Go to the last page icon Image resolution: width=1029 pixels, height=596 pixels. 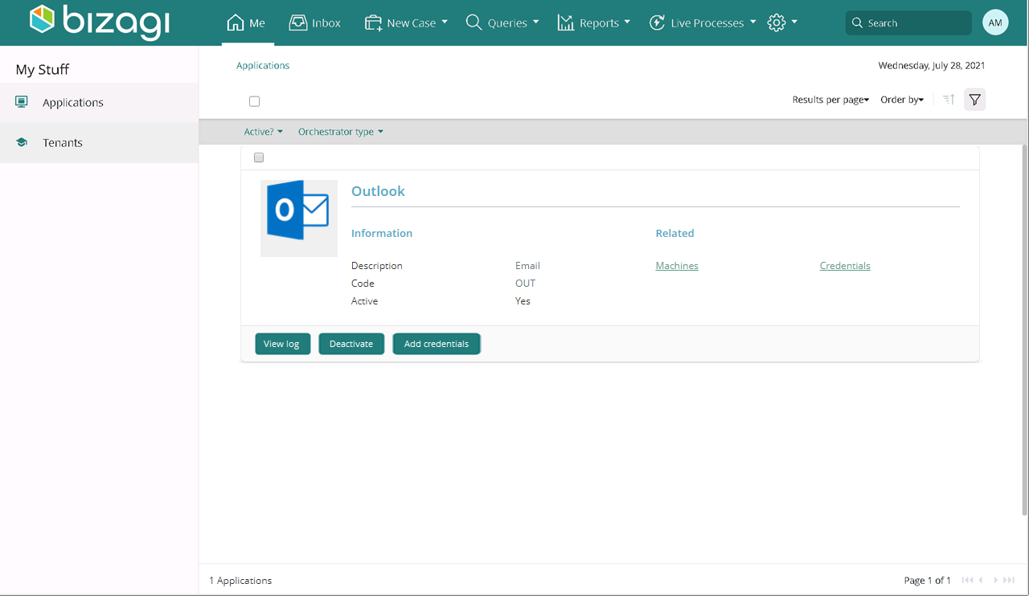[1010, 580]
